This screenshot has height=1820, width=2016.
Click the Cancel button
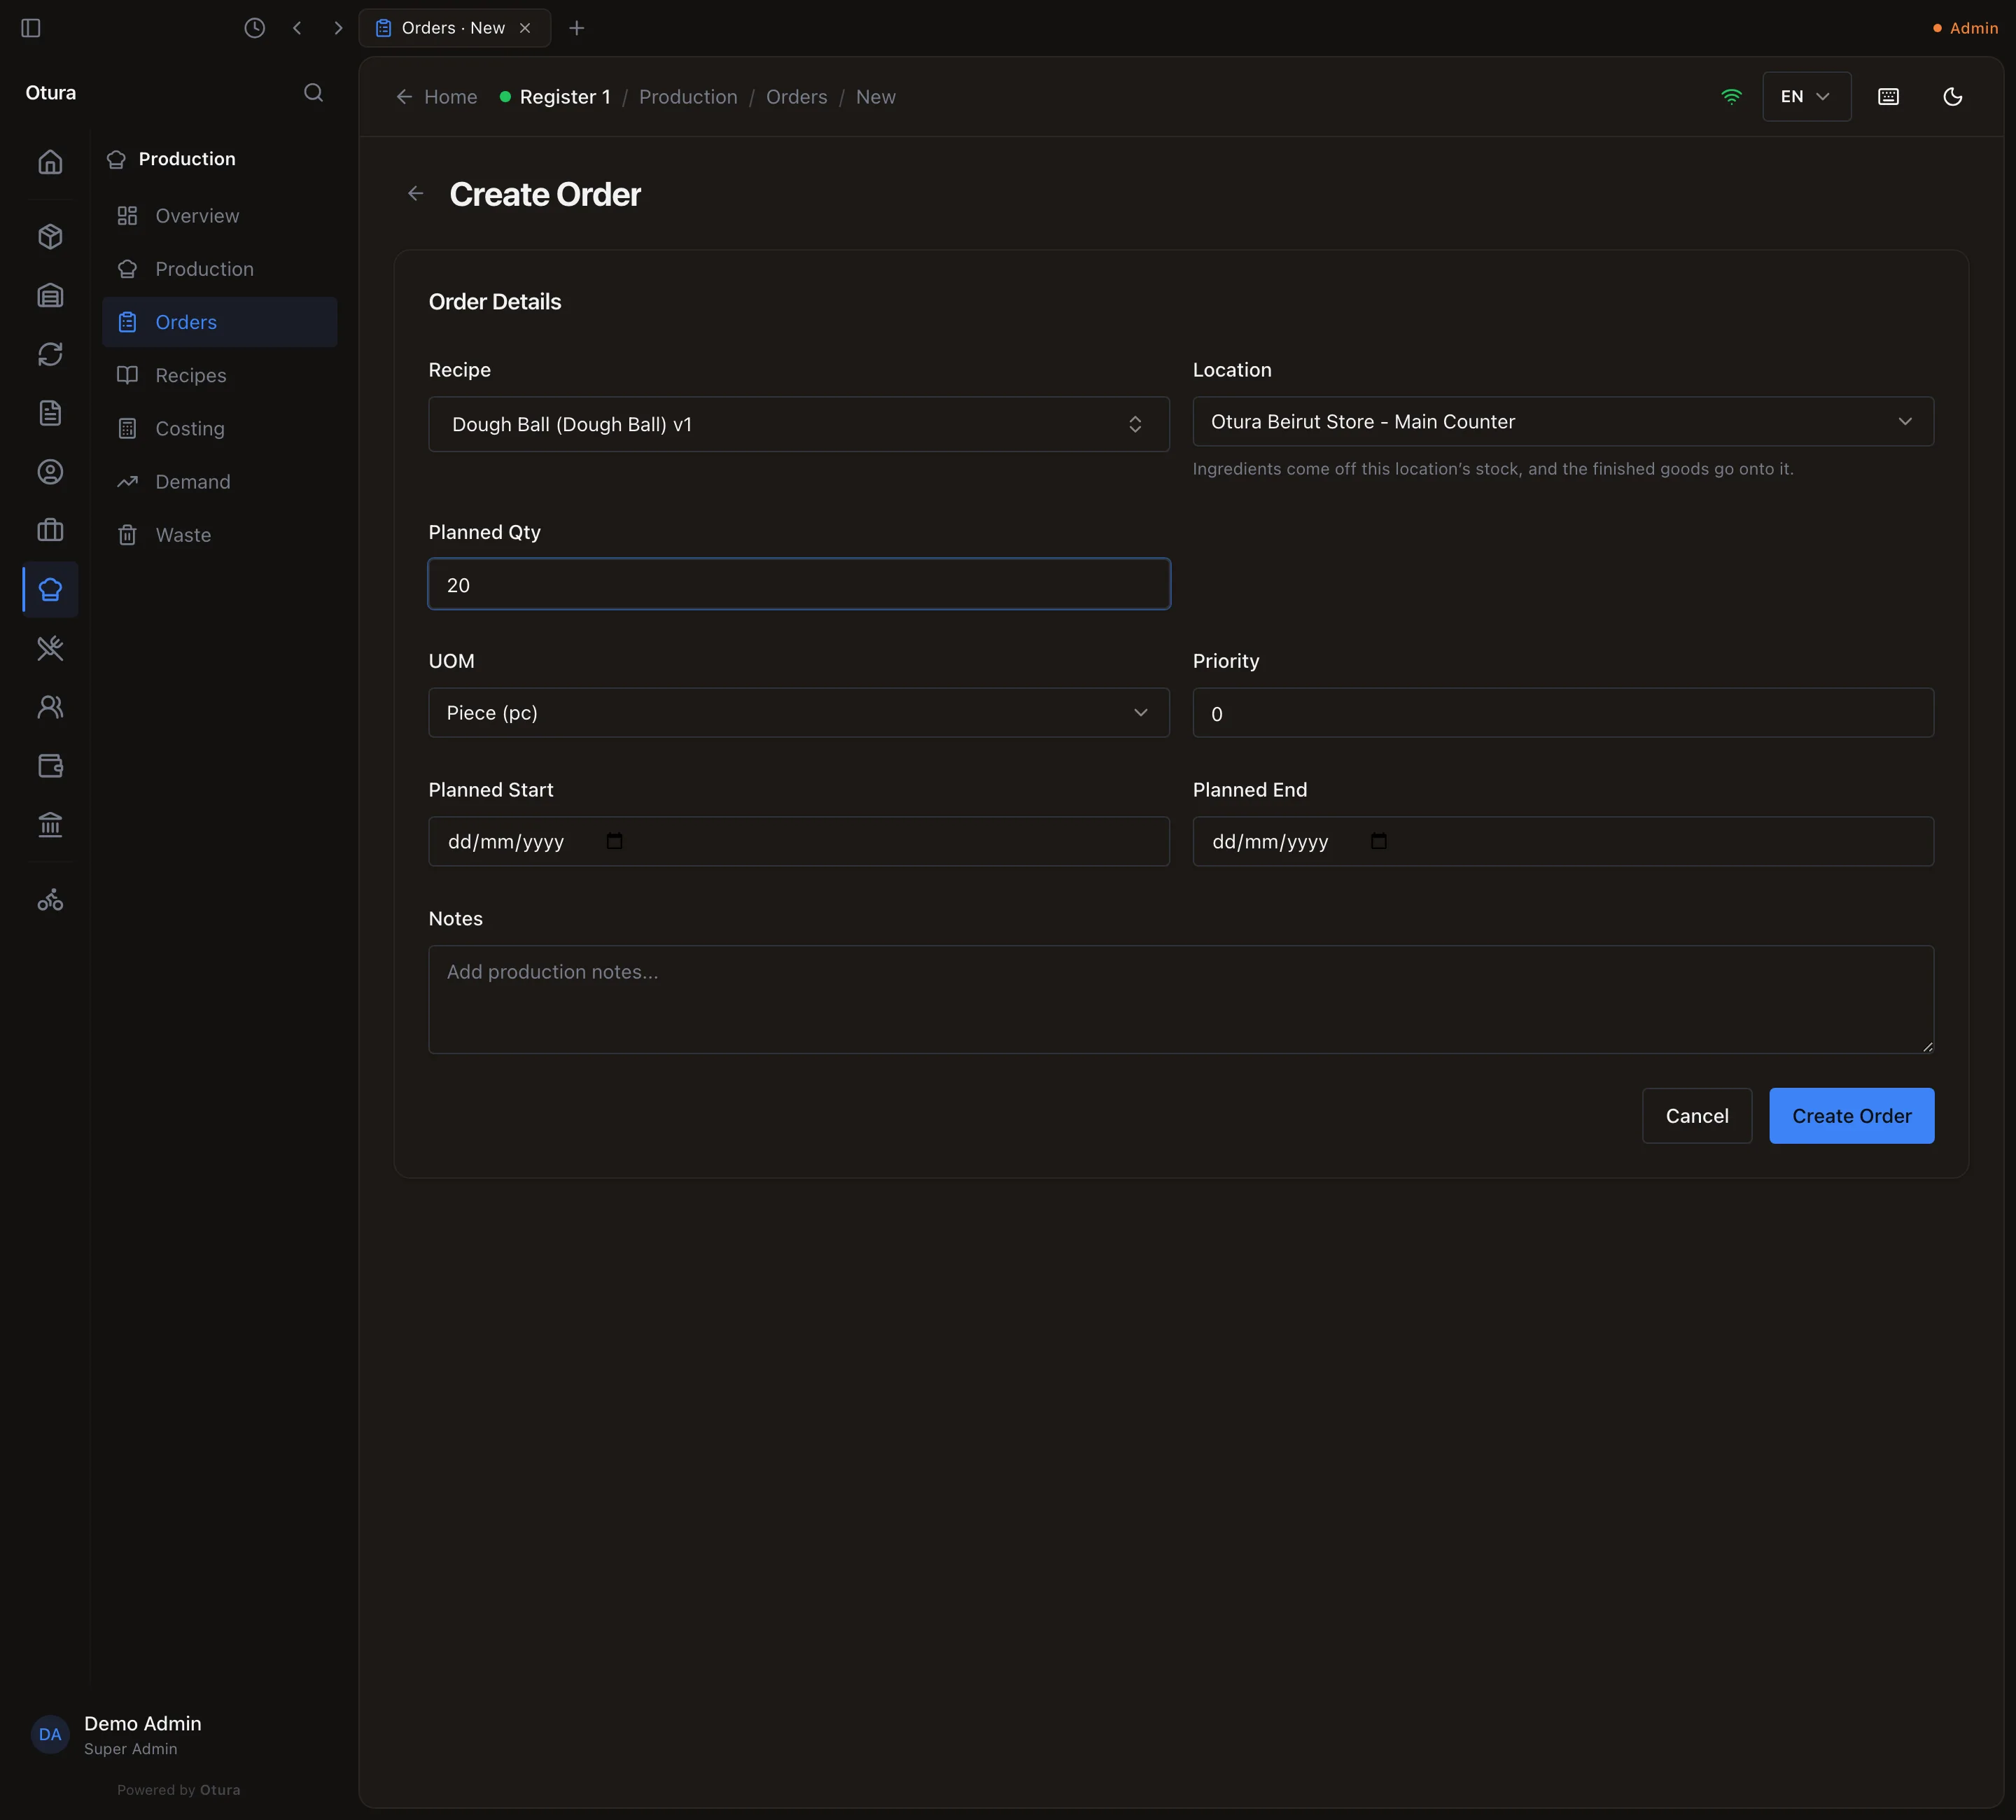pos(1697,1116)
